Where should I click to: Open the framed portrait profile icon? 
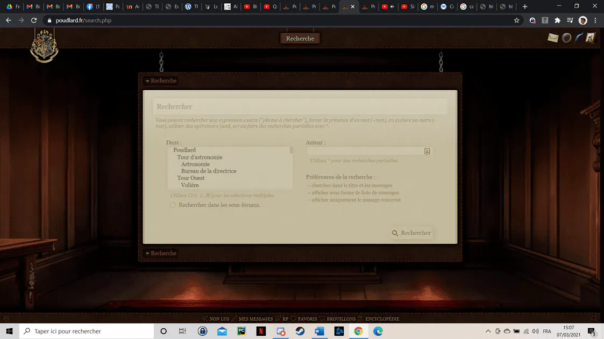pos(591,37)
